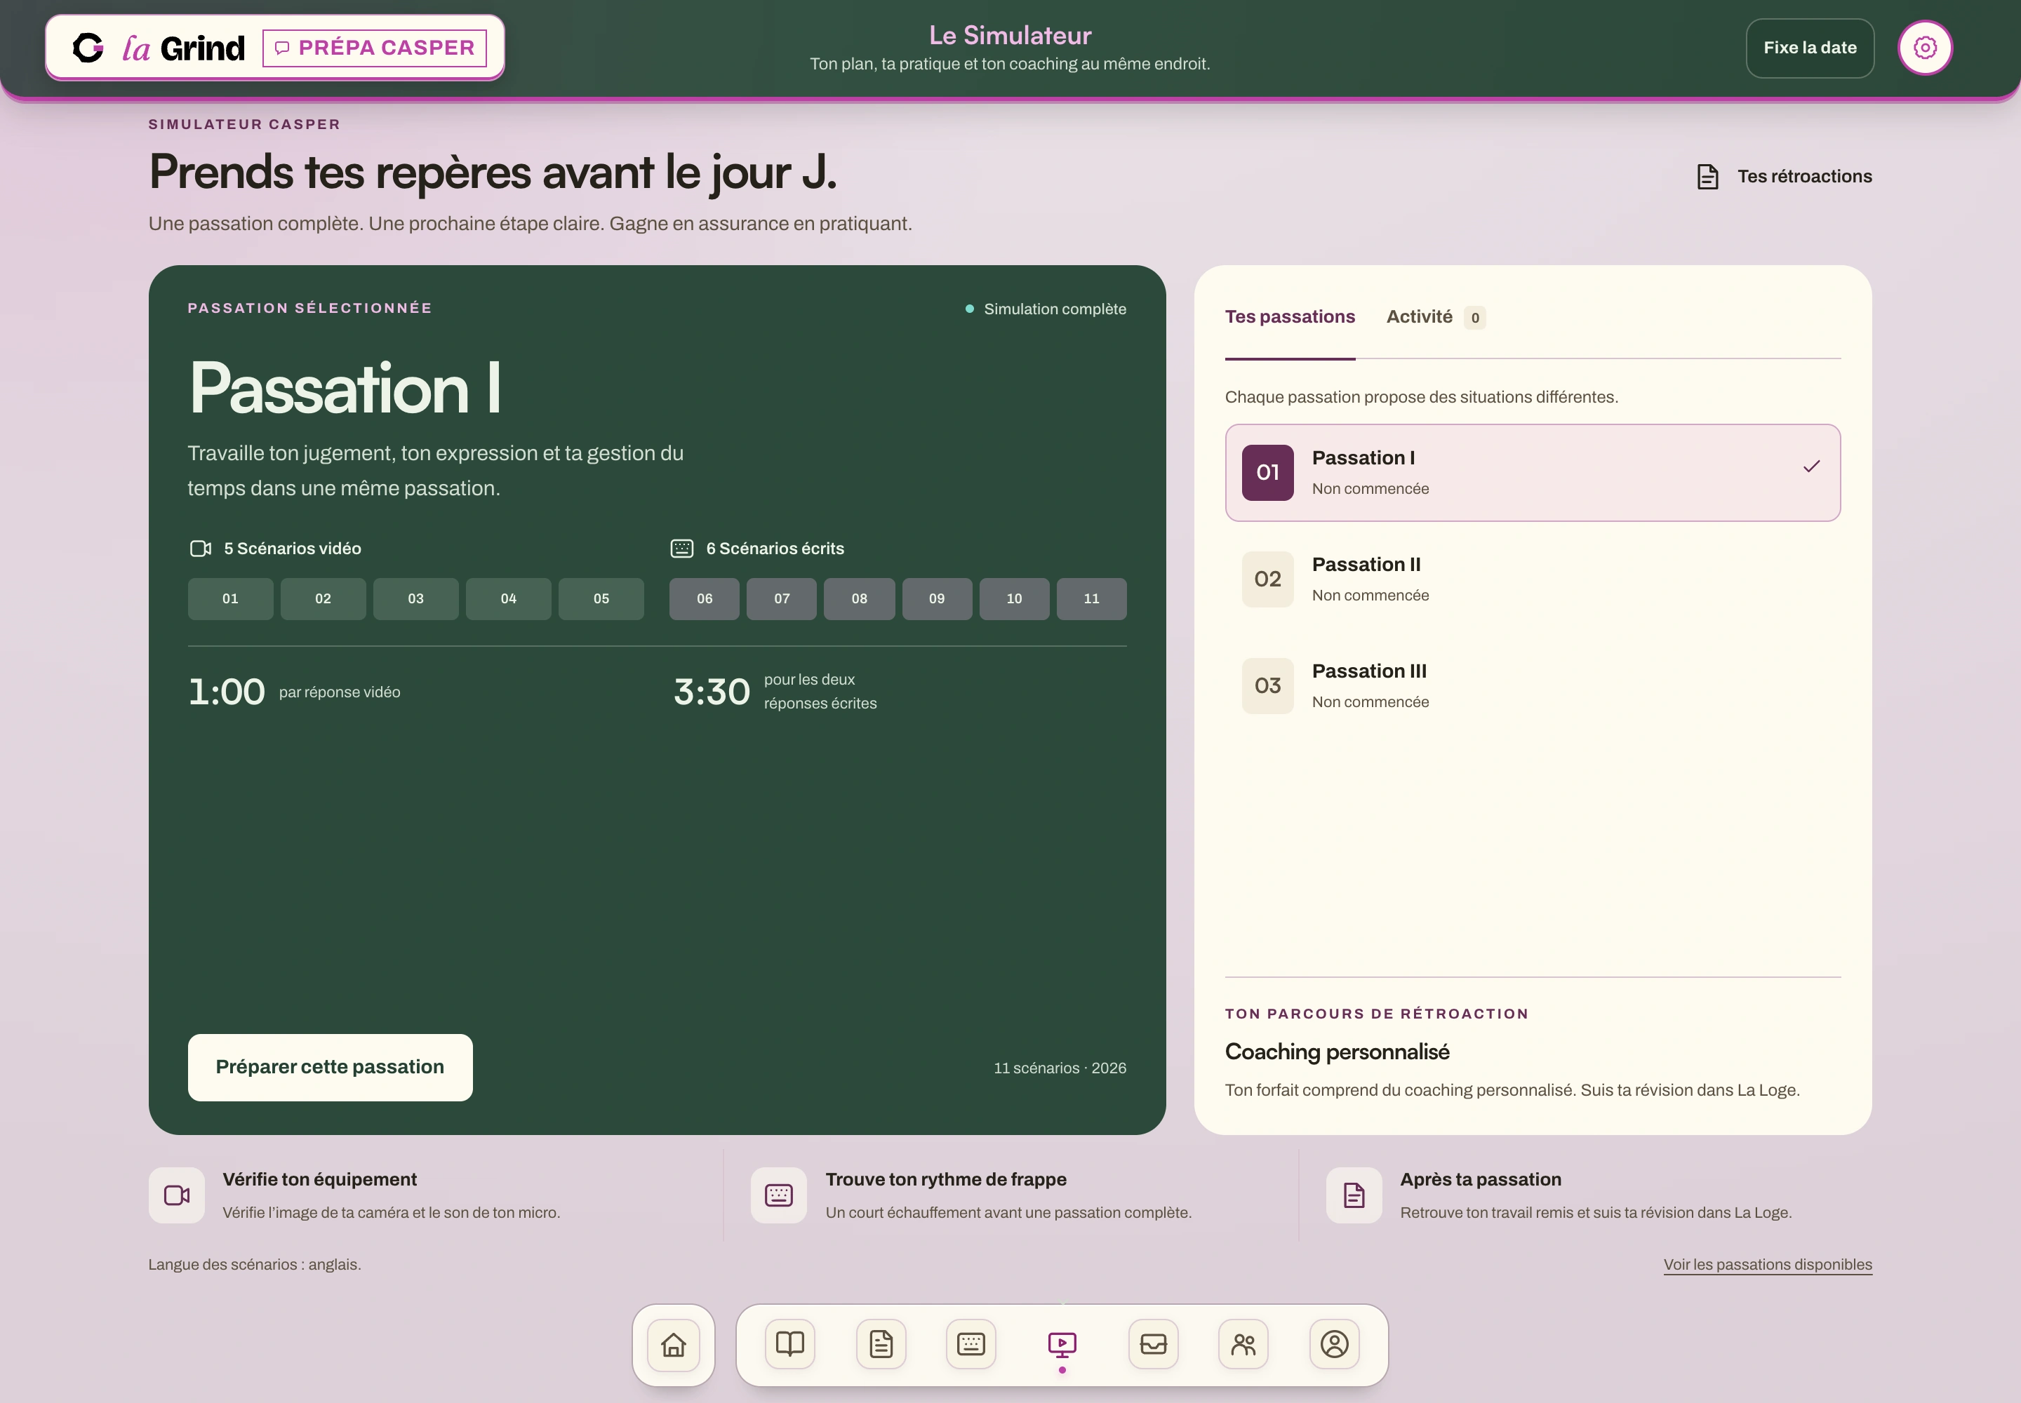The image size is (2021, 1403).
Task: Click the '11 scénarios · 2026' text
Action: (1060, 1068)
